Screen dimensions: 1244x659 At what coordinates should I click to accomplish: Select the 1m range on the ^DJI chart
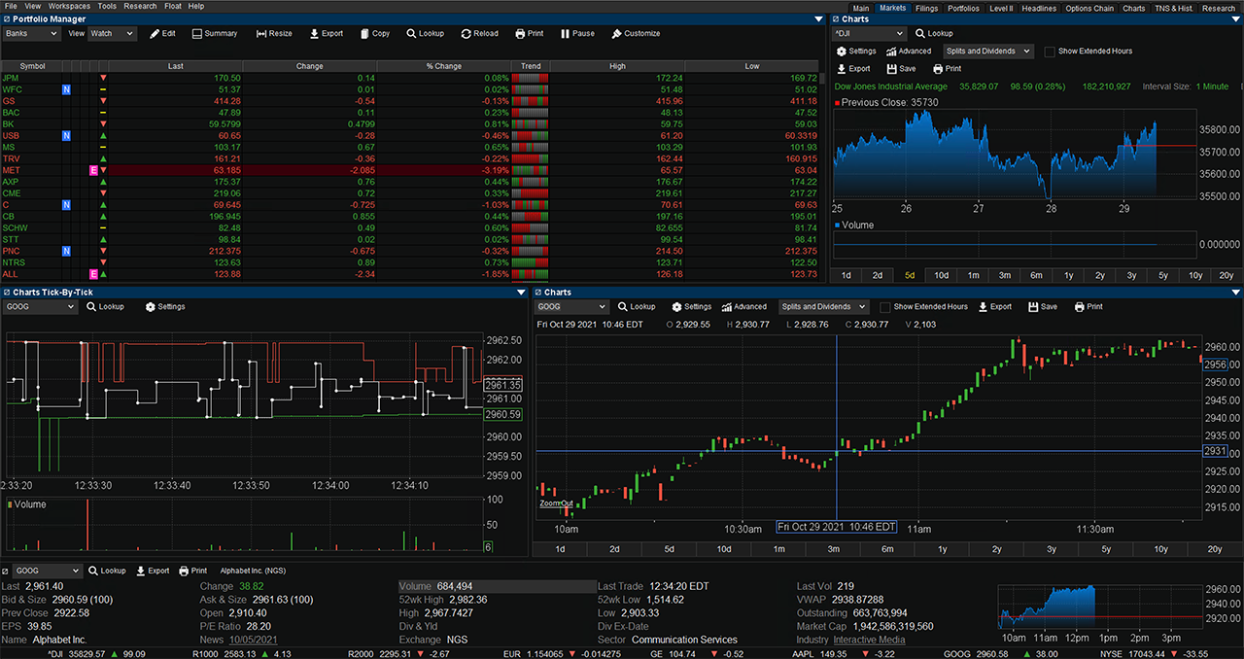click(973, 275)
